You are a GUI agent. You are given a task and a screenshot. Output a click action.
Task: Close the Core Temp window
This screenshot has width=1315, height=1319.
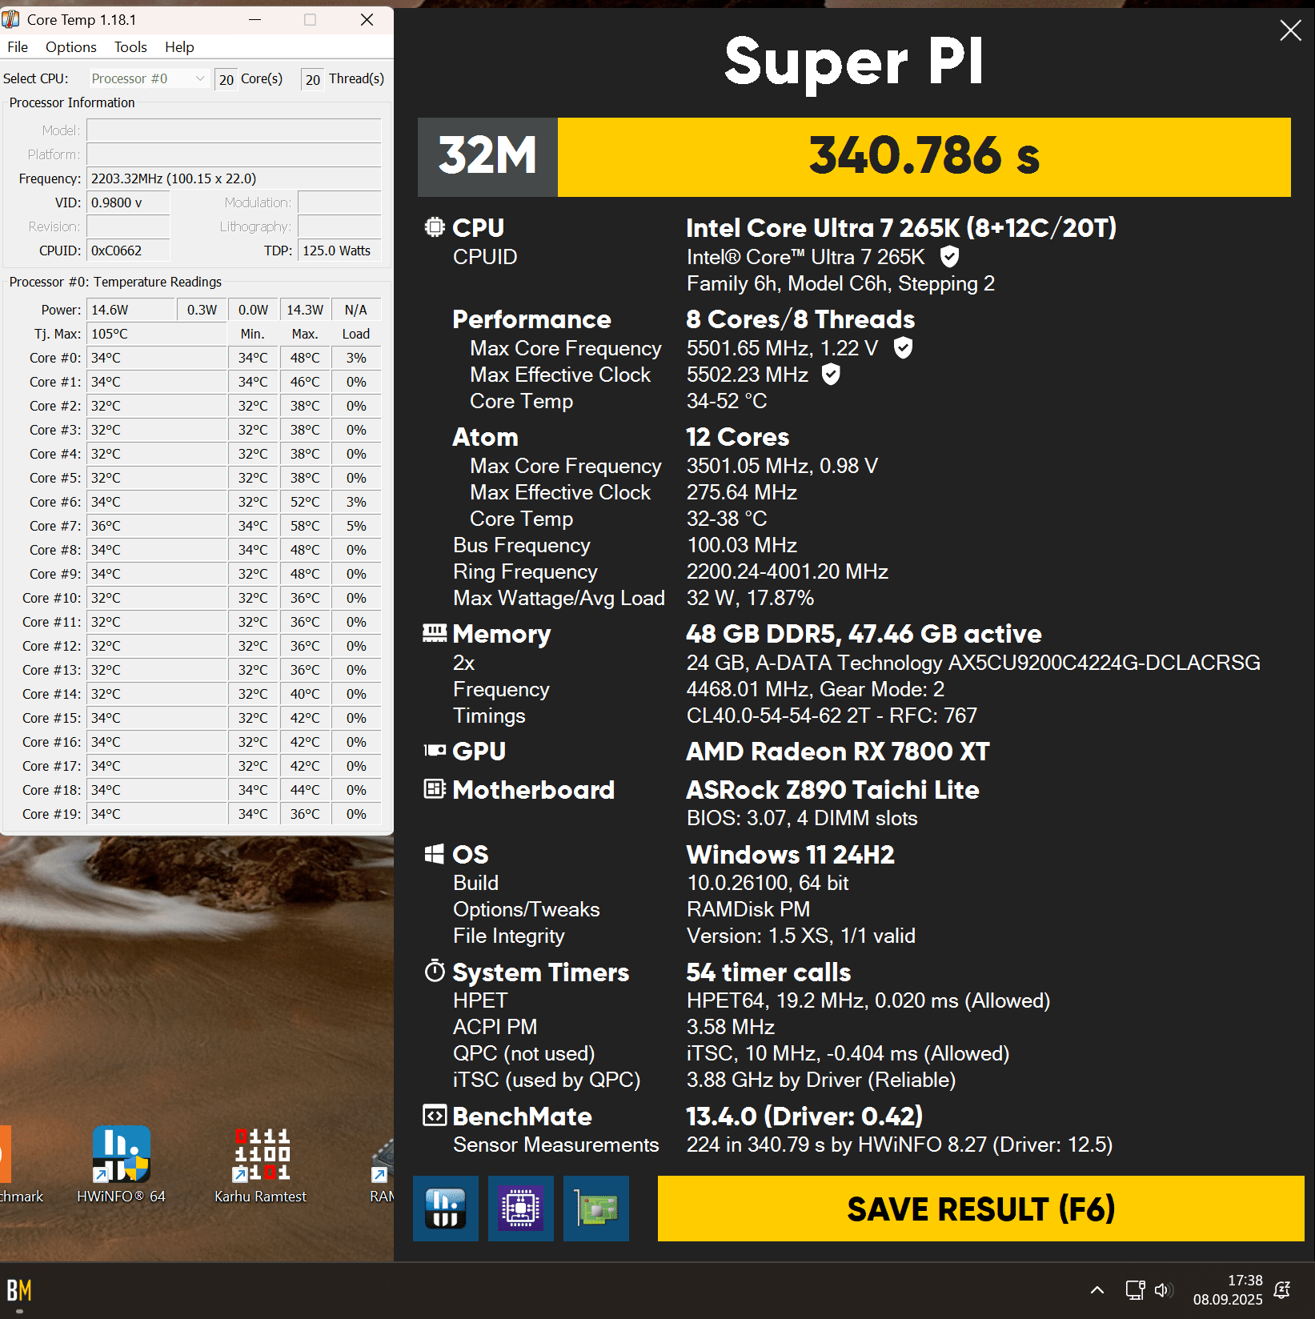pyautogui.click(x=367, y=19)
